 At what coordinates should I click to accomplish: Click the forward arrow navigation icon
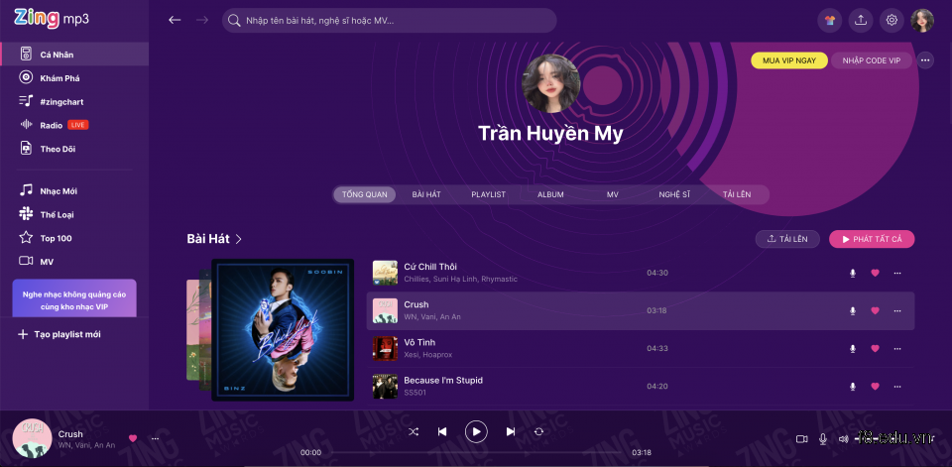point(202,20)
